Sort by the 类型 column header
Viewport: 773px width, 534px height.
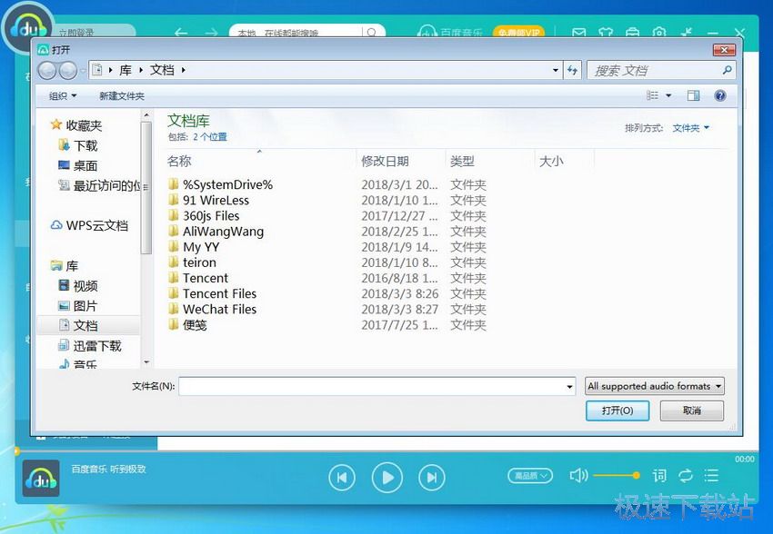[x=489, y=161]
